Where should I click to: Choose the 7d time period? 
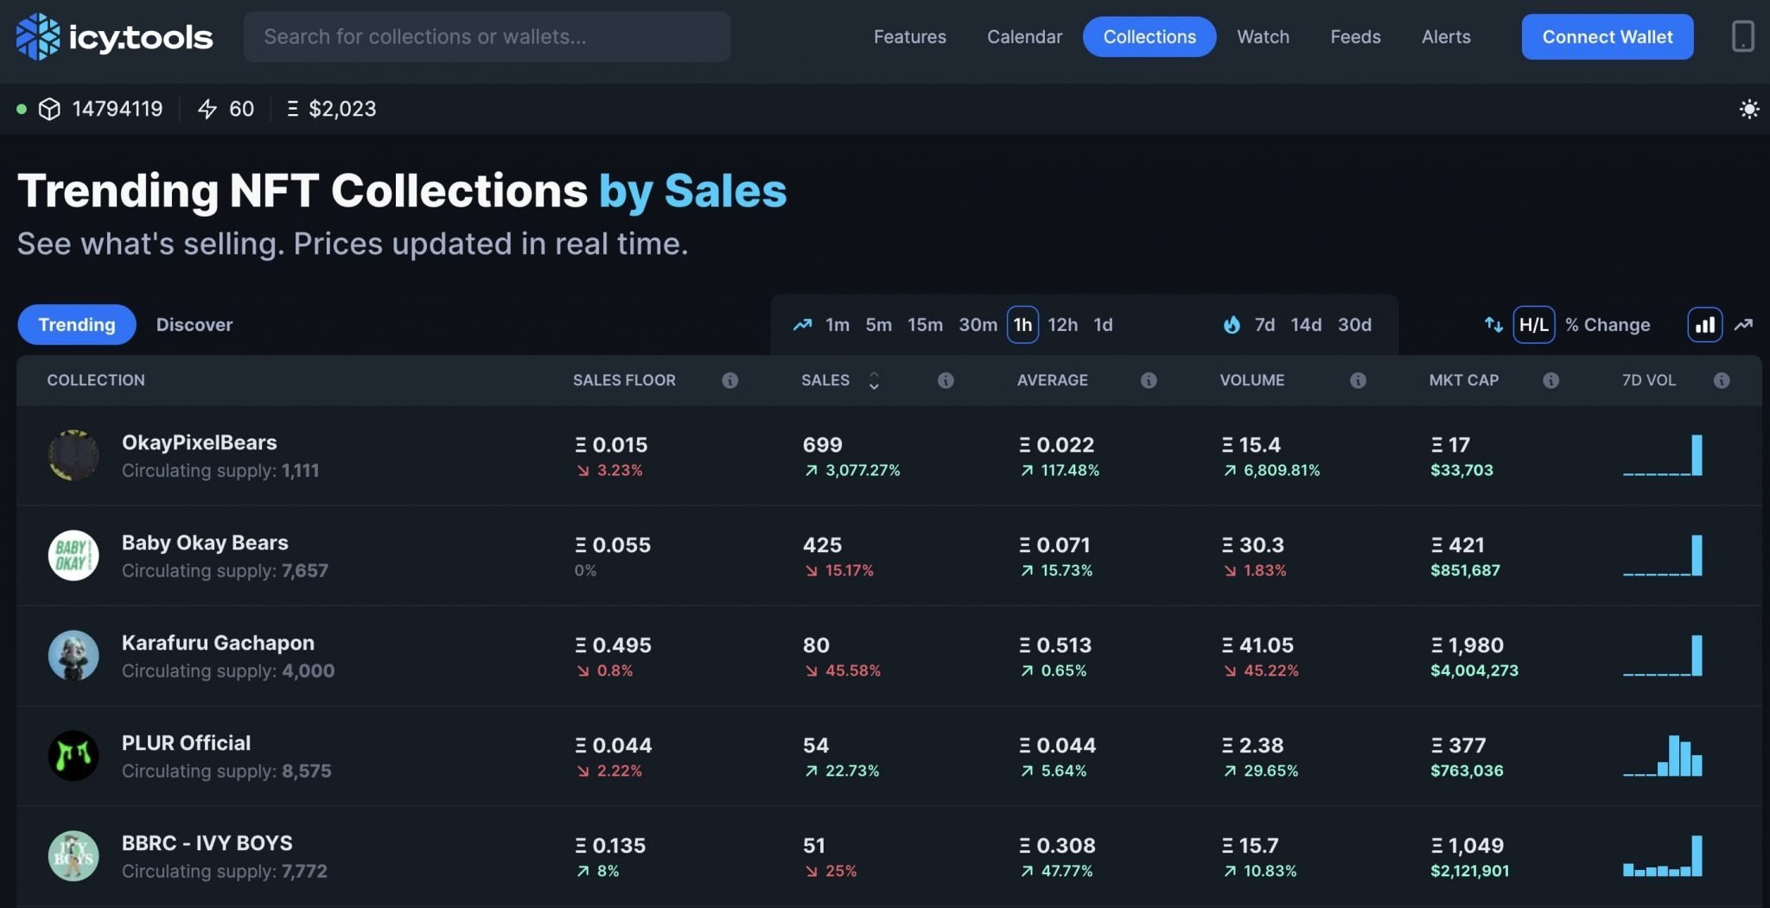[1264, 325]
